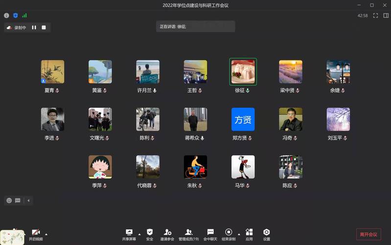Click mic icon next to 许月兰
This screenshot has height=245, width=391.
pyautogui.click(x=155, y=90)
